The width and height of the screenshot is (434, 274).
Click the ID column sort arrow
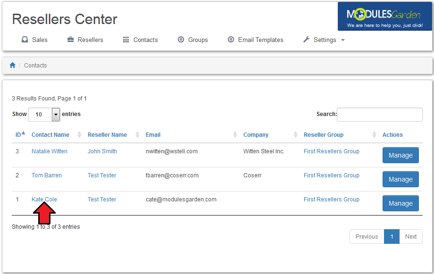click(x=23, y=133)
